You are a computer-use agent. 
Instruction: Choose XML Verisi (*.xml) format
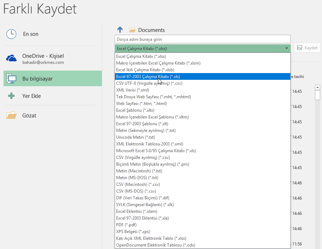pos(203,90)
